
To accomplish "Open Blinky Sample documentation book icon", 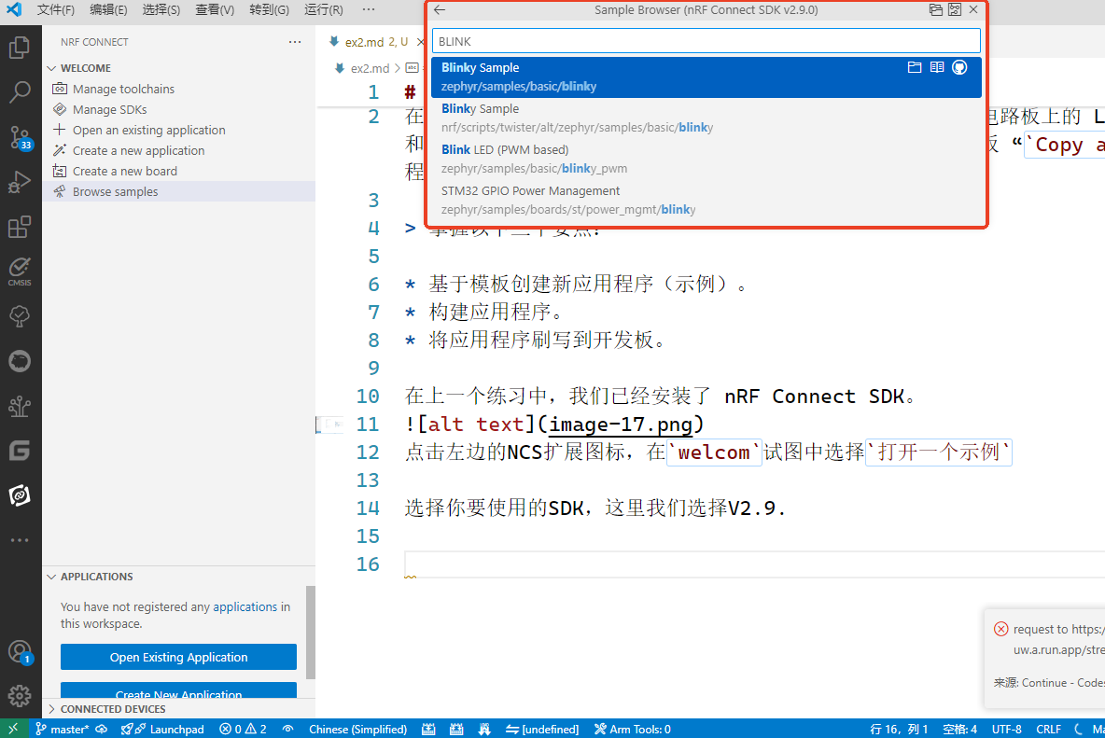I will (x=937, y=67).
